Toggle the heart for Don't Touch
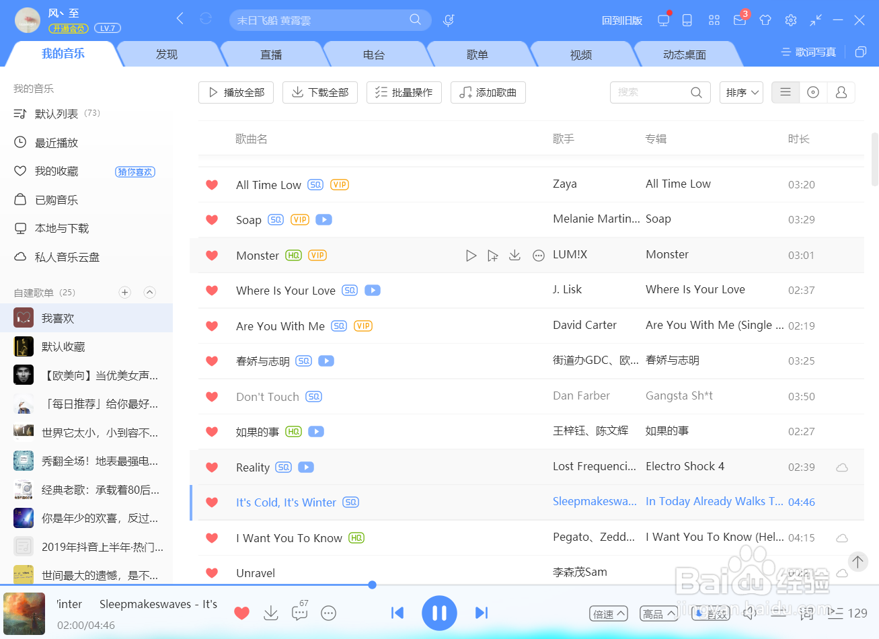Viewport: 879px width, 639px height. pyautogui.click(x=212, y=397)
